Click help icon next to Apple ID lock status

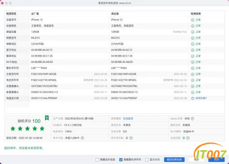point(192,119)
